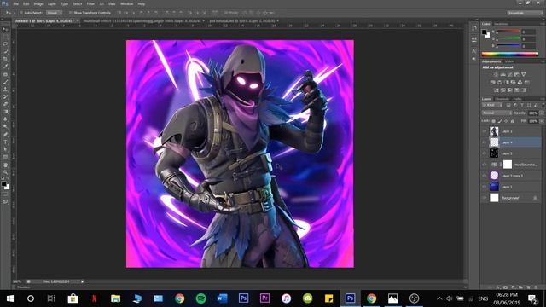
Task: Lock all for the selected layer
Action: tap(512, 121)
